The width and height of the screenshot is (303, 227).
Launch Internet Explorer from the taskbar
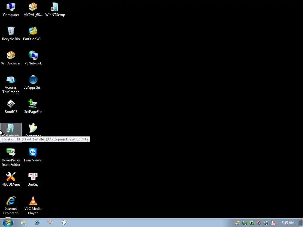pyautogui.click(x=37, y=223)
